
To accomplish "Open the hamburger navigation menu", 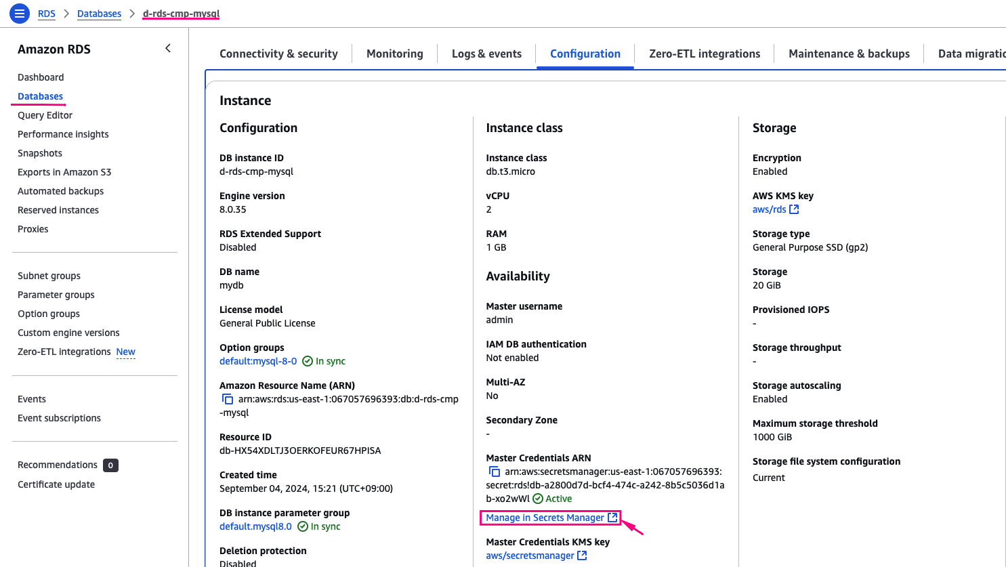I will tap(19, 13).
